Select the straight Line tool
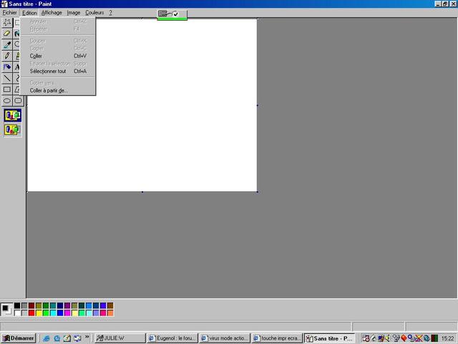Image resolution: width=458 pixels, height=344 pixels. (6, 78)
